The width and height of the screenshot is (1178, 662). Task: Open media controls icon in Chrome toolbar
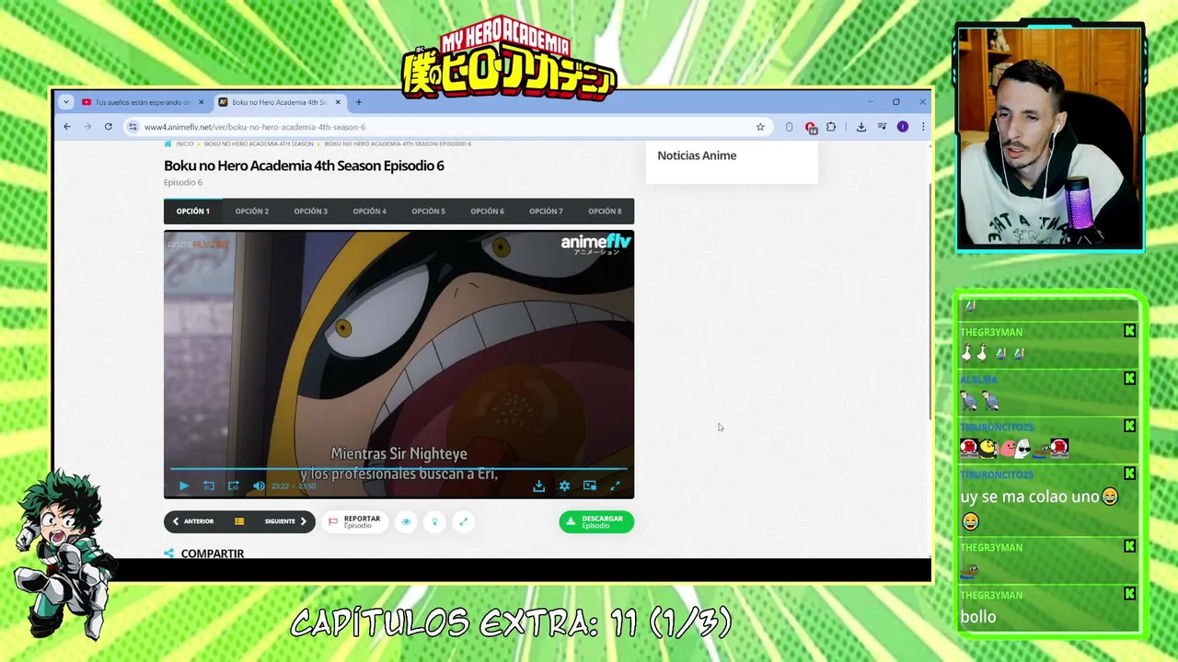pyautogui.click(x=883, y=127)
